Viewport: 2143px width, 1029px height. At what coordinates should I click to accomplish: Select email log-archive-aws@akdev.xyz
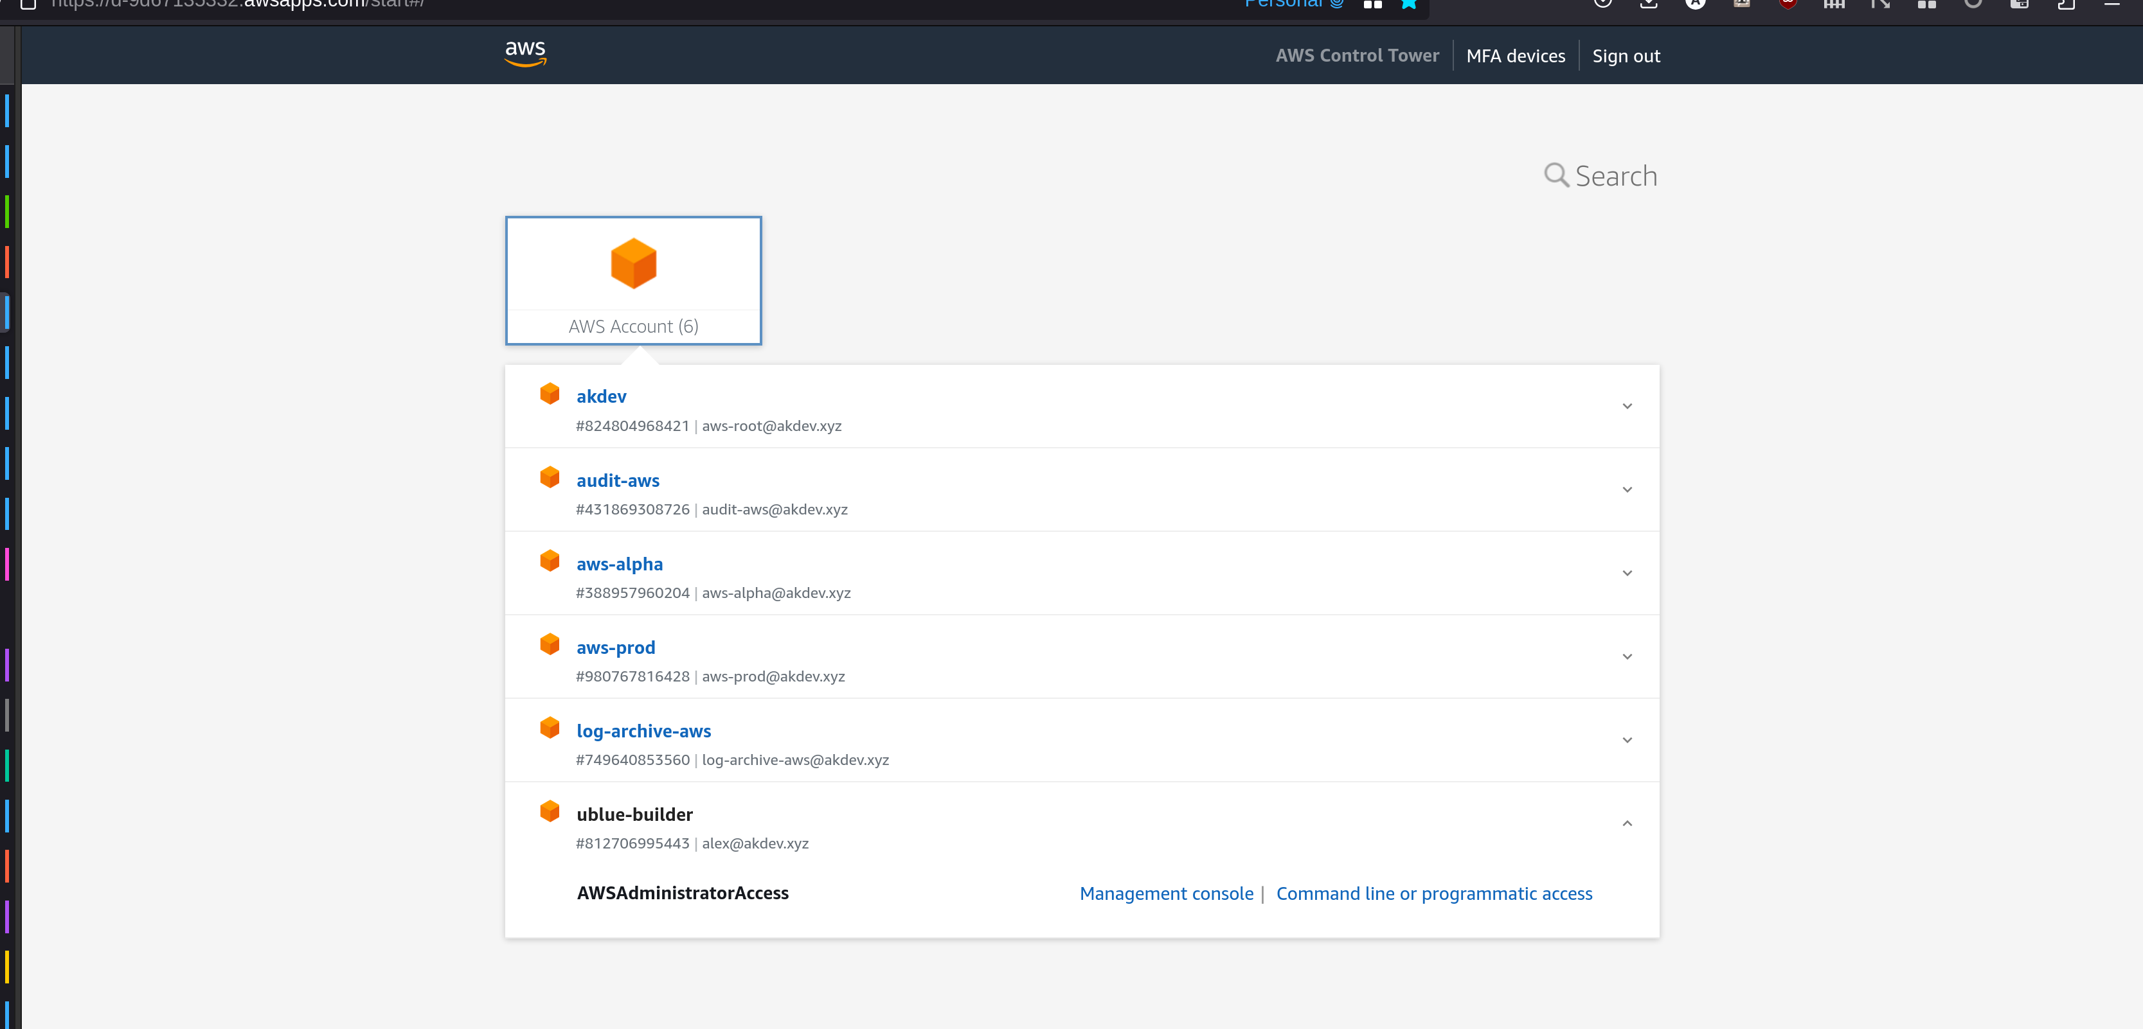click(795, 760)
